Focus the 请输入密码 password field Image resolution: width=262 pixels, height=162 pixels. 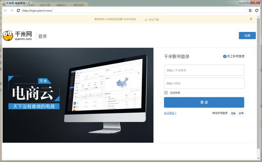click(204, 83)
